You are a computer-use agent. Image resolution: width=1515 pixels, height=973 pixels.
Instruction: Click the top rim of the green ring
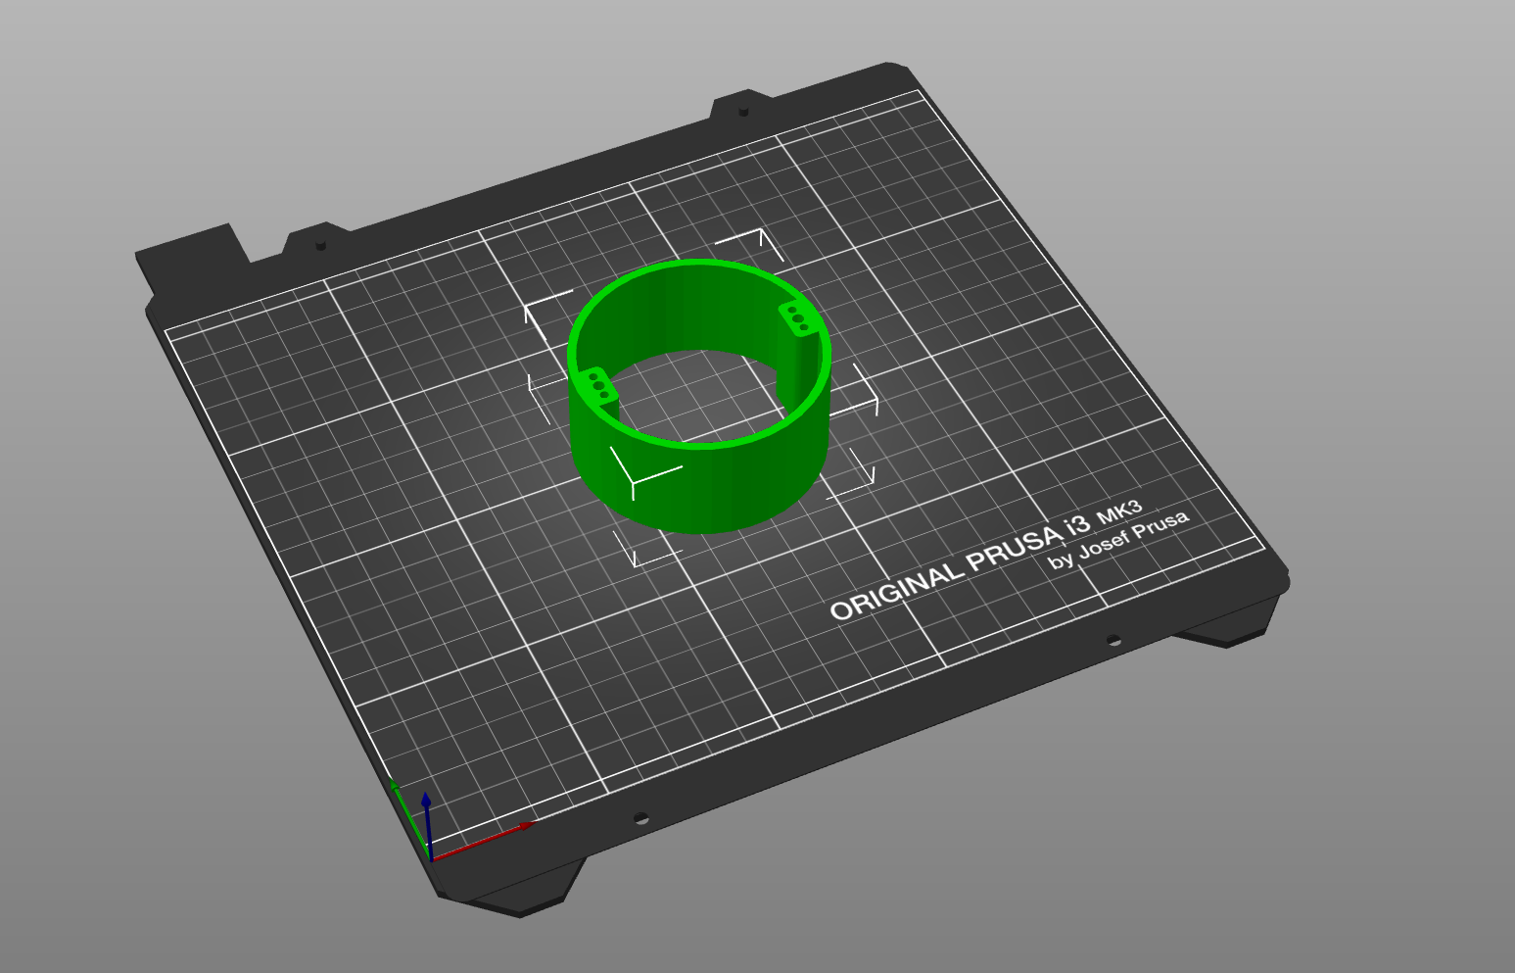tap(699, 264)
